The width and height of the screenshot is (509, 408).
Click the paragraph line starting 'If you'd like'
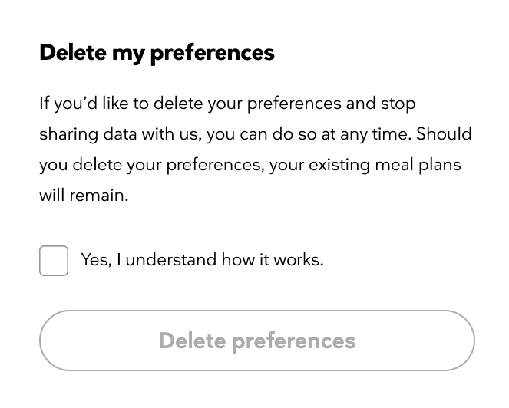point(227,104)
